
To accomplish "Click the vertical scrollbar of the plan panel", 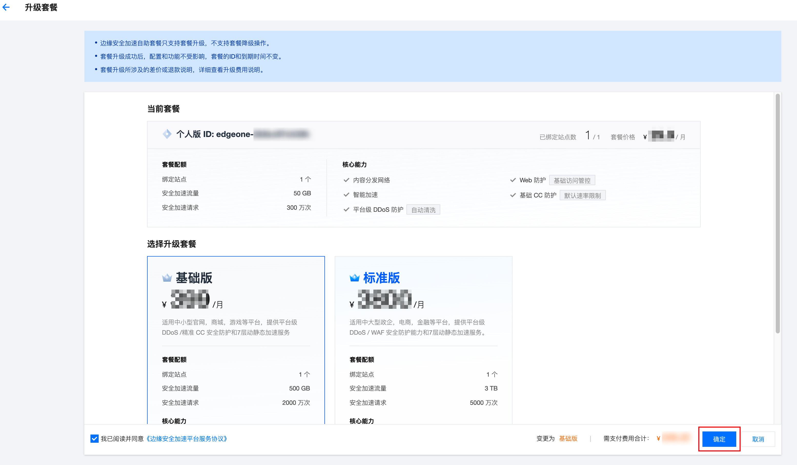I will [x=778, y=213].
